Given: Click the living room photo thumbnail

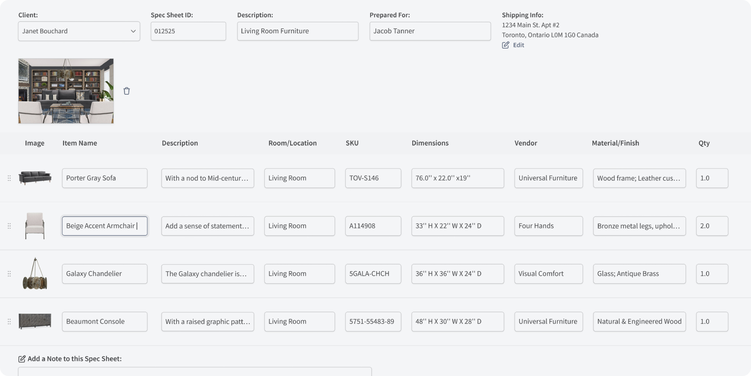Looking at the screenshot, I should click(x=66, y=91).
